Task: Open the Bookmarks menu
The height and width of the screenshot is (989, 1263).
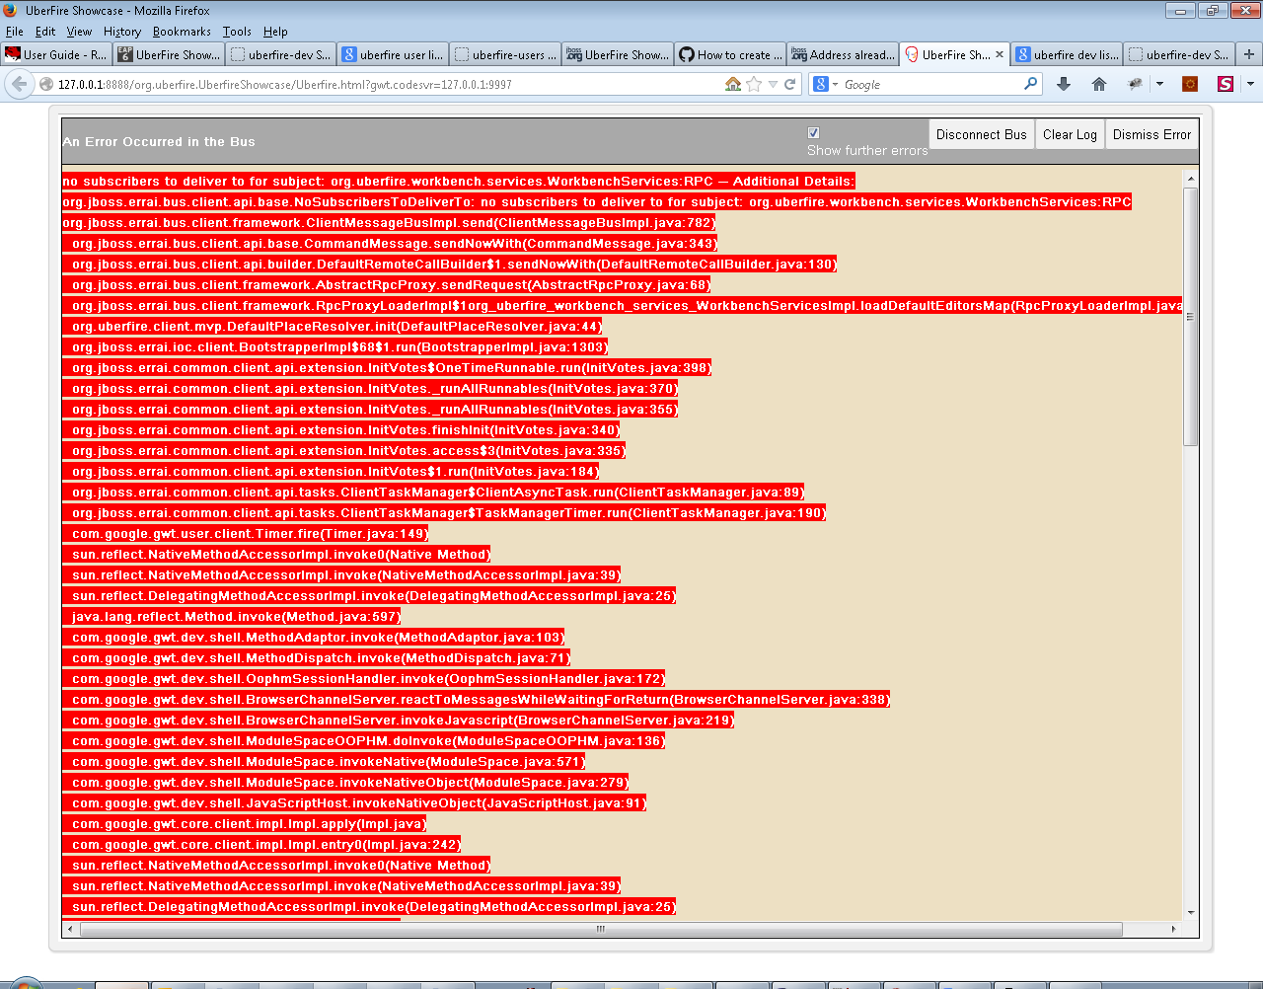Action: (x=182, y=32)
